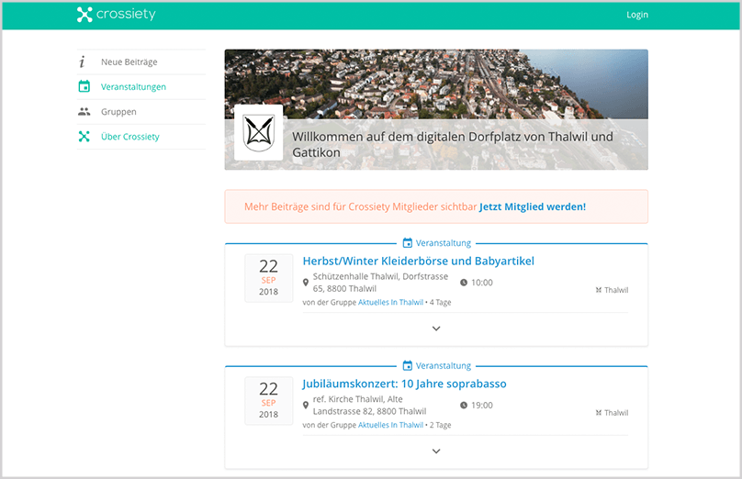Click clock icon beside 19:00
742x479 pixels.
[464, 406]
